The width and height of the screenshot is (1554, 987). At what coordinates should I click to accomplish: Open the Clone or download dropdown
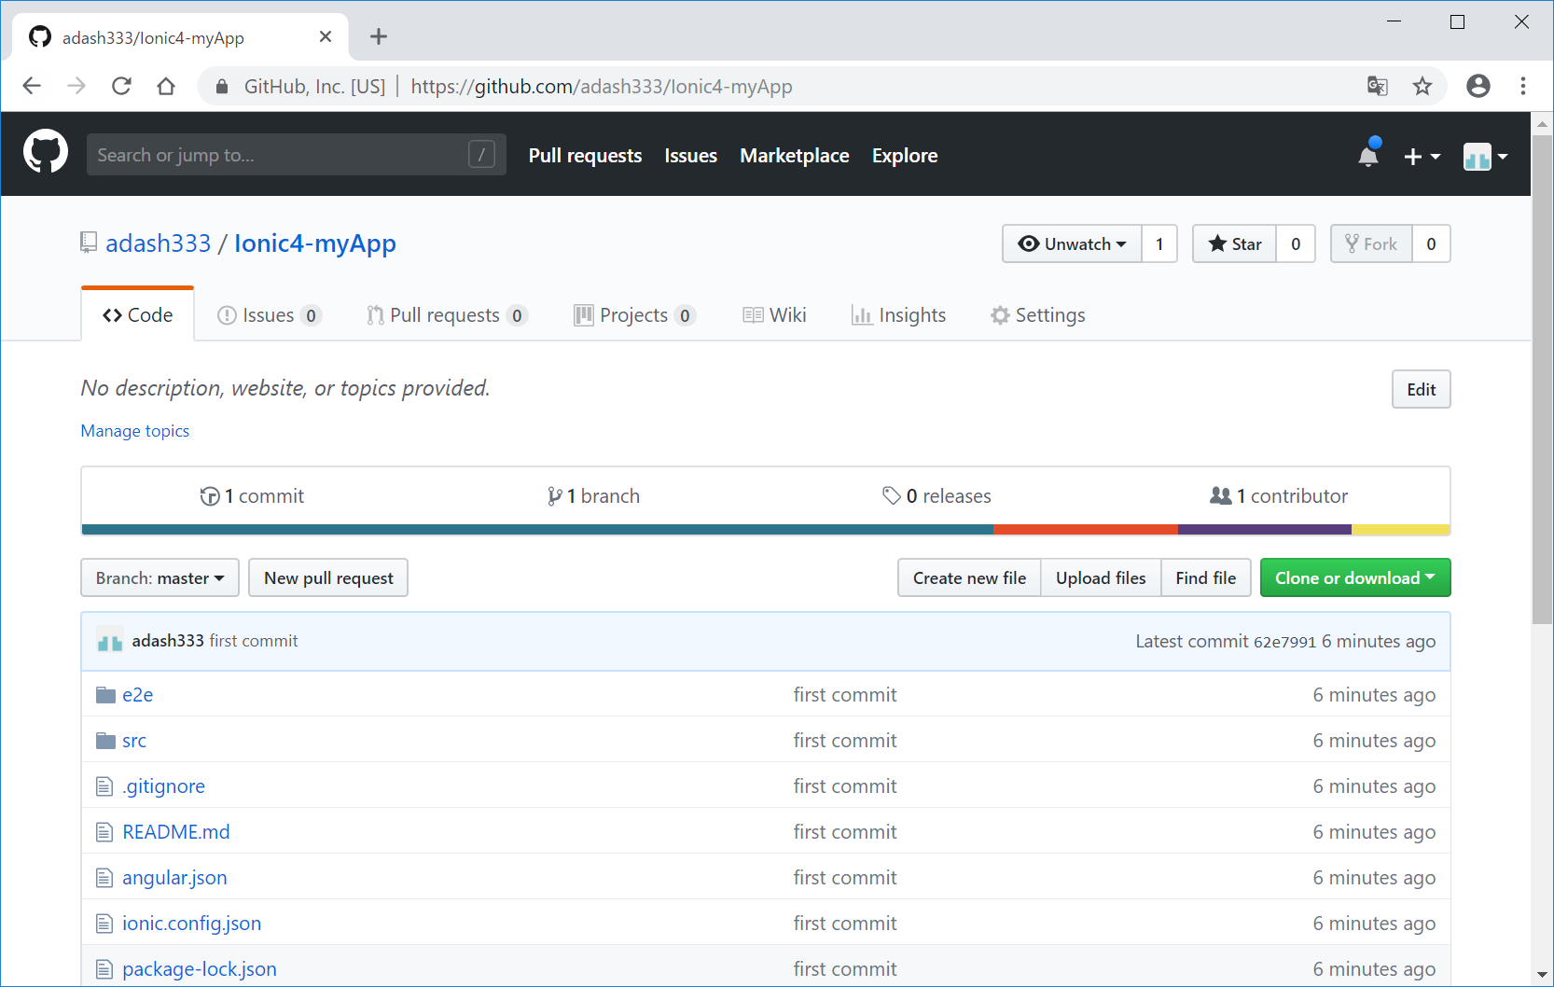pos(1354,578)
